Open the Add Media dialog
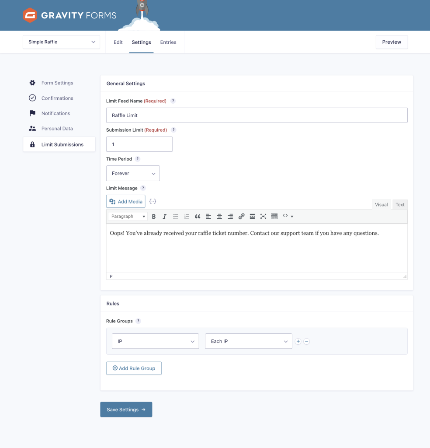 125,201
